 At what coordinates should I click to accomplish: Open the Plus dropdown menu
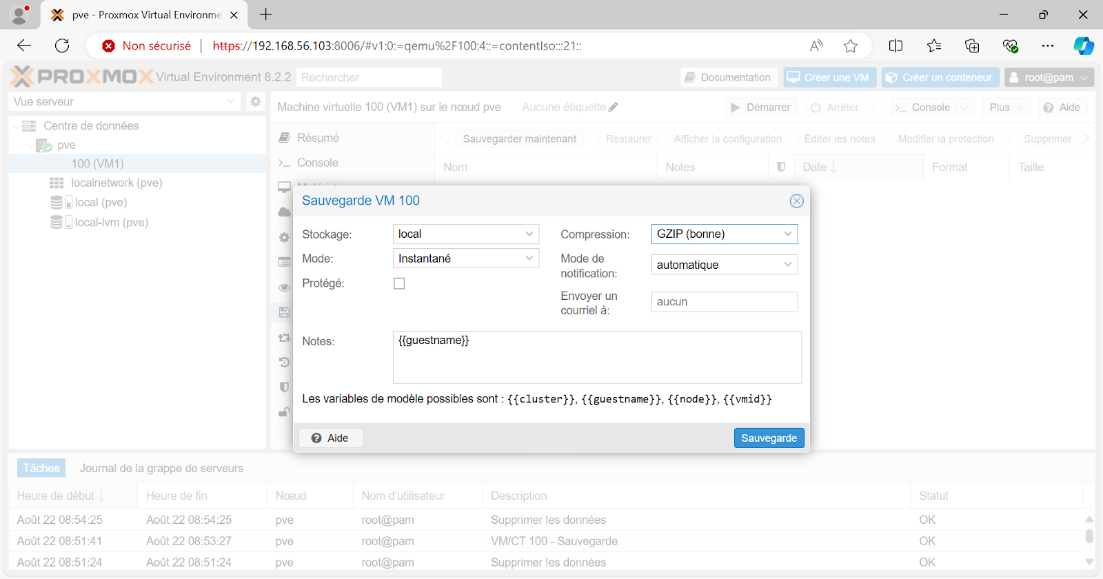[1006, 108]
